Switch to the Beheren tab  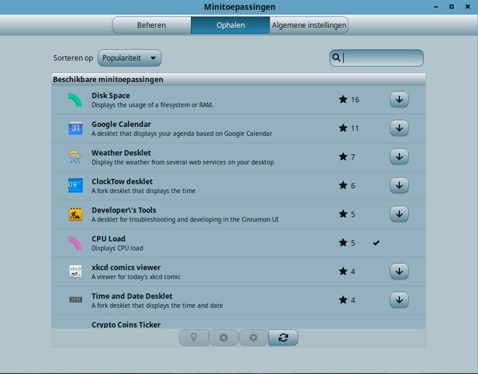(151, 25)
